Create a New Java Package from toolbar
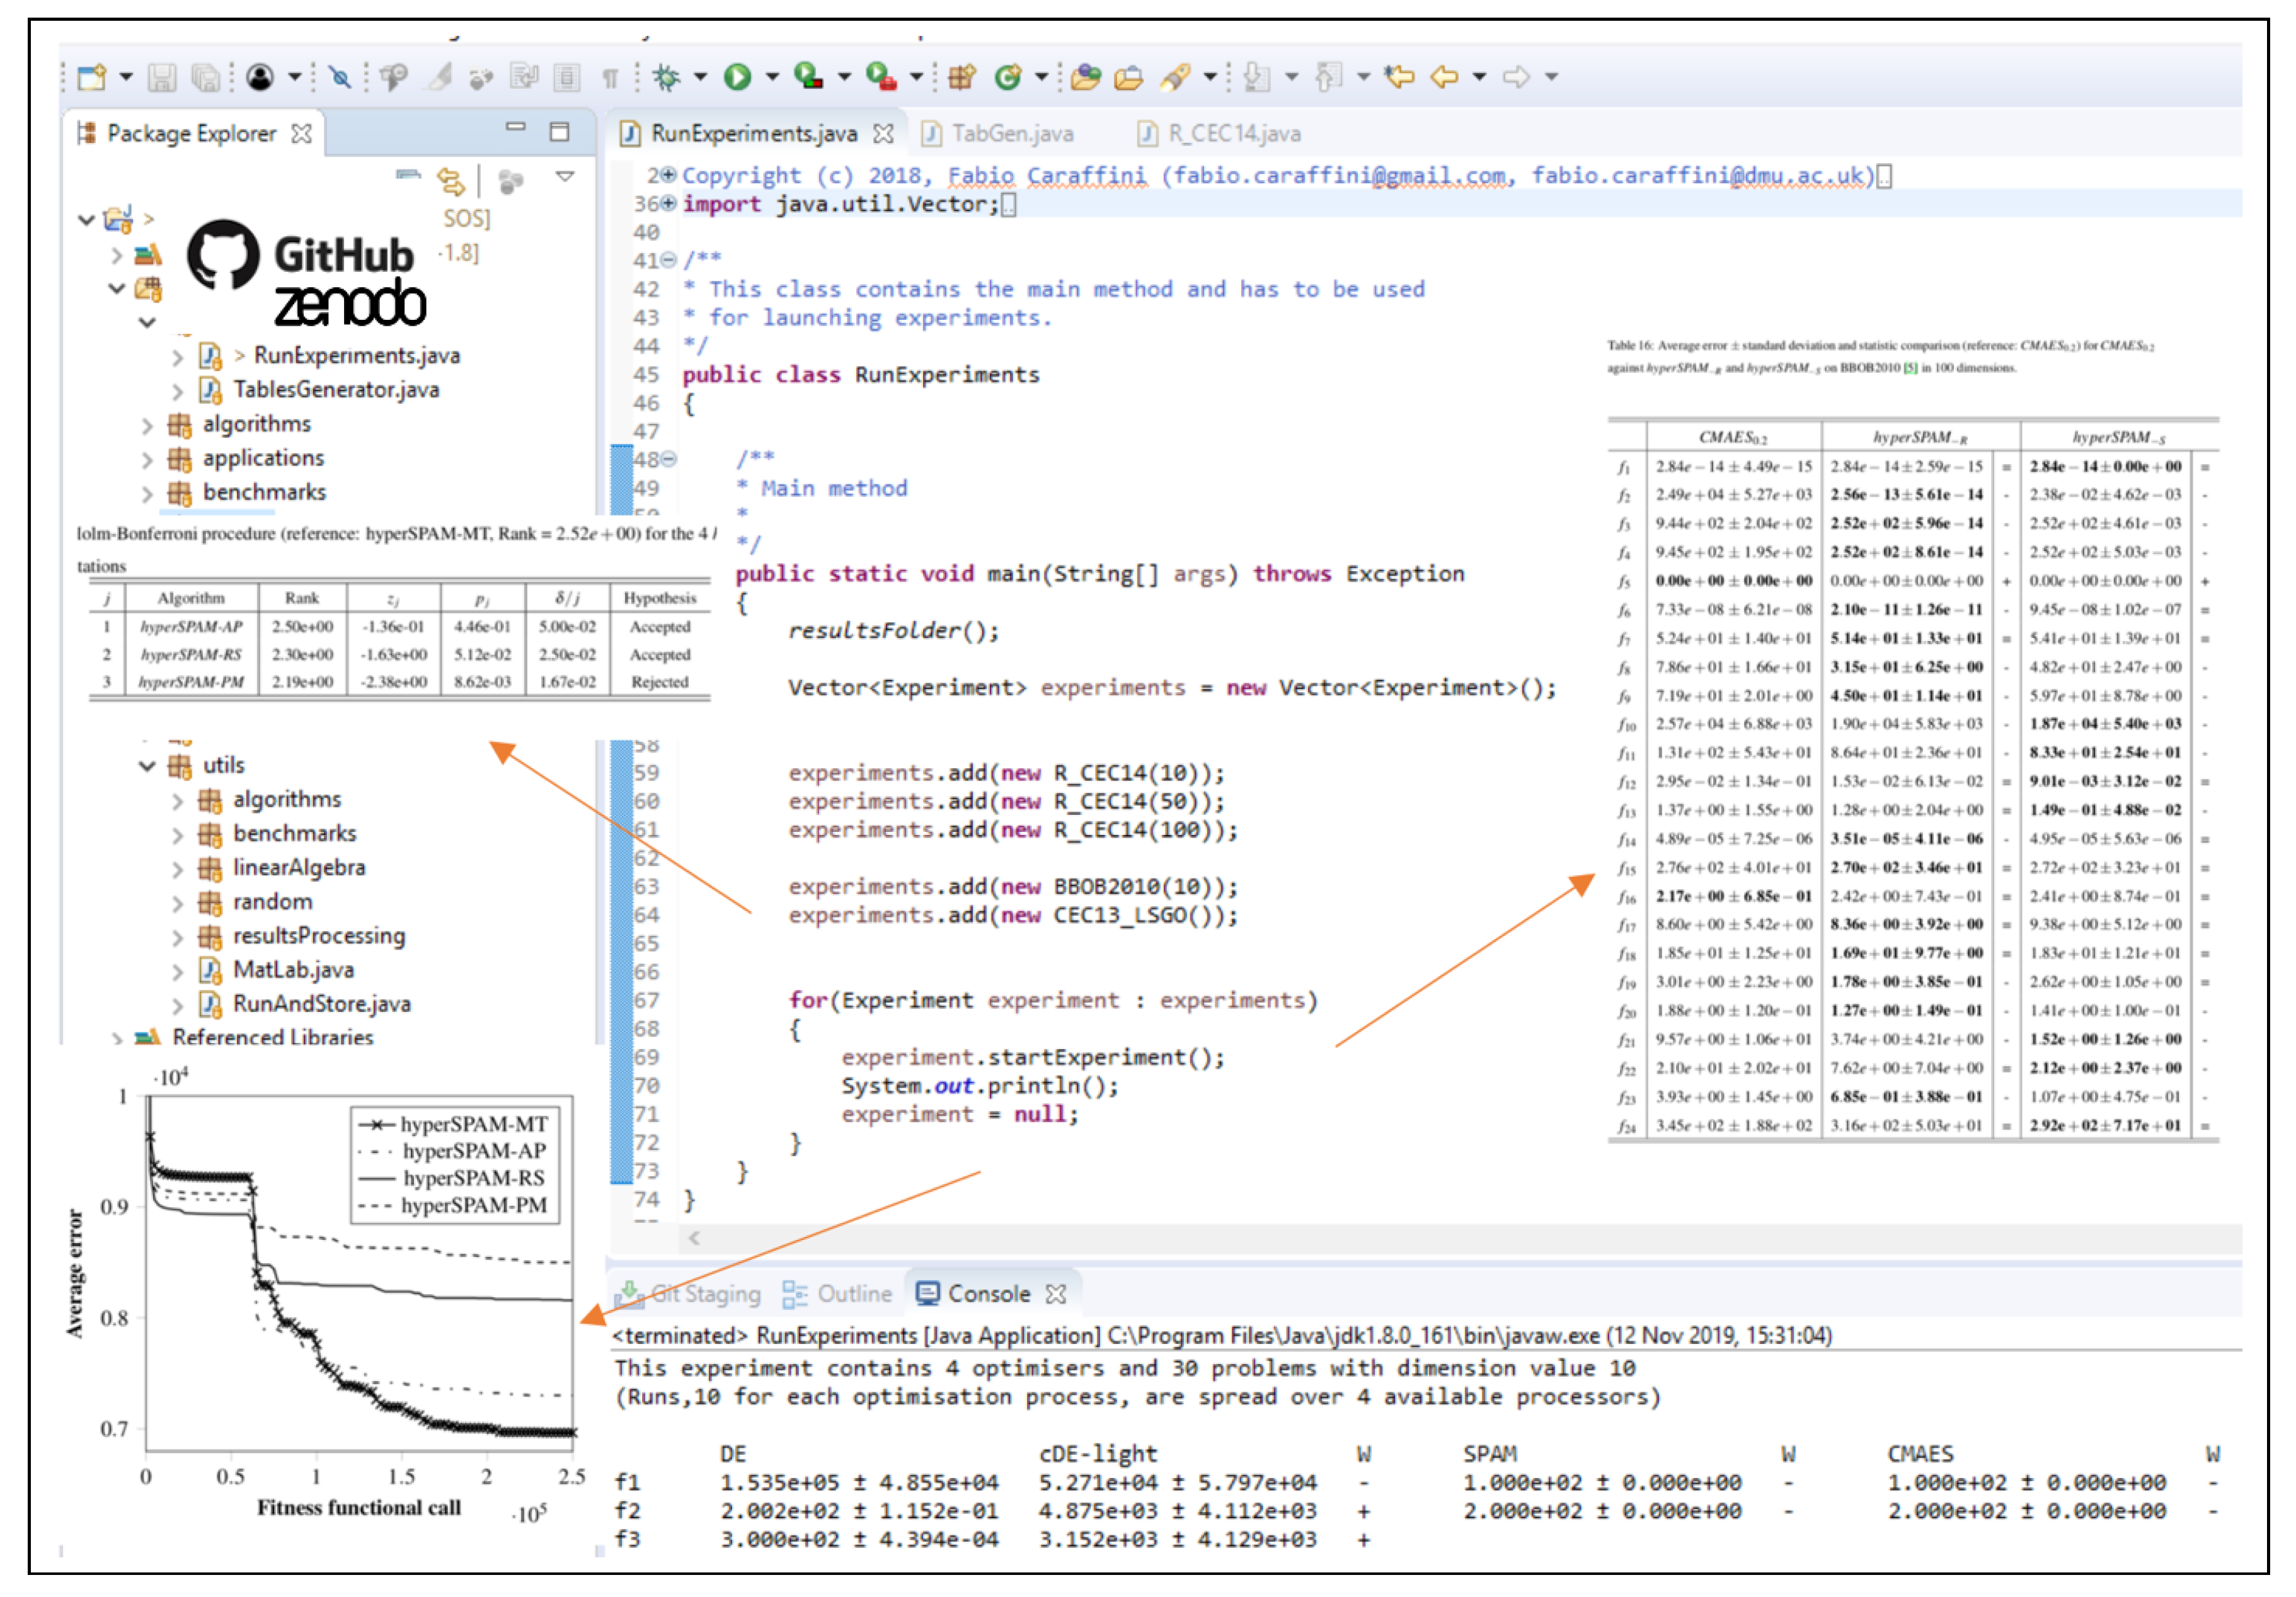2296x1597 pixels. pos(961,77)
